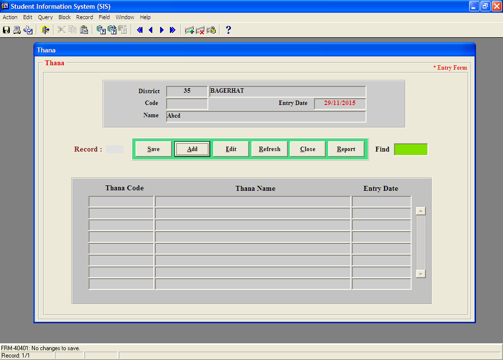The height and width of the screenshot is (360, 503).
Task: Click the Print icon in toolbar
Action: (17, 30)
